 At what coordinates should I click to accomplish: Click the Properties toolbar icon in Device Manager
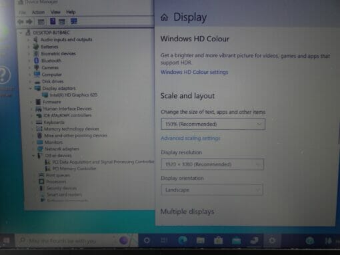(x=41, y=21)
